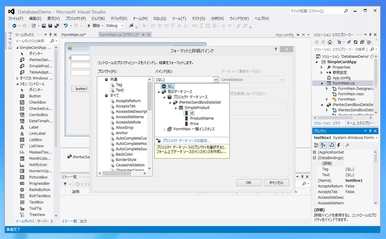Select the TreeView control in Toolbox
This screenshot has width=386, height=239.
(x=37, y=215)
